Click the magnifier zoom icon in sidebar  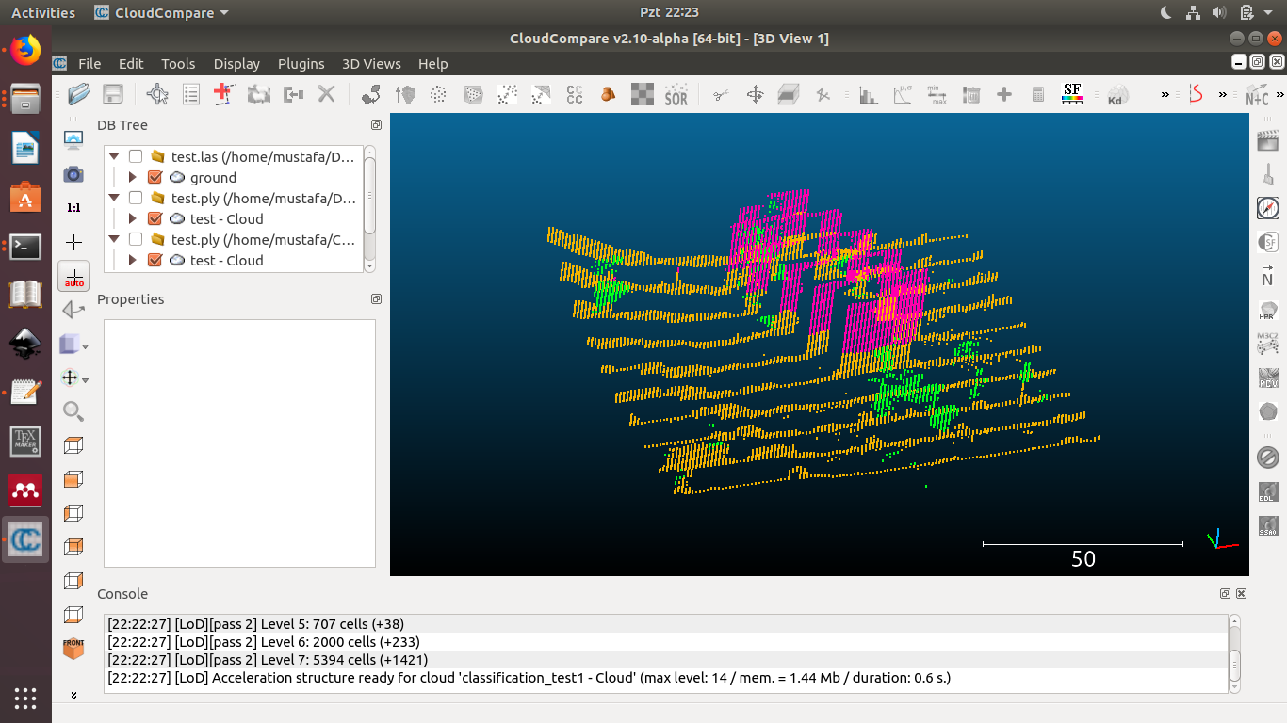[73, 411]
